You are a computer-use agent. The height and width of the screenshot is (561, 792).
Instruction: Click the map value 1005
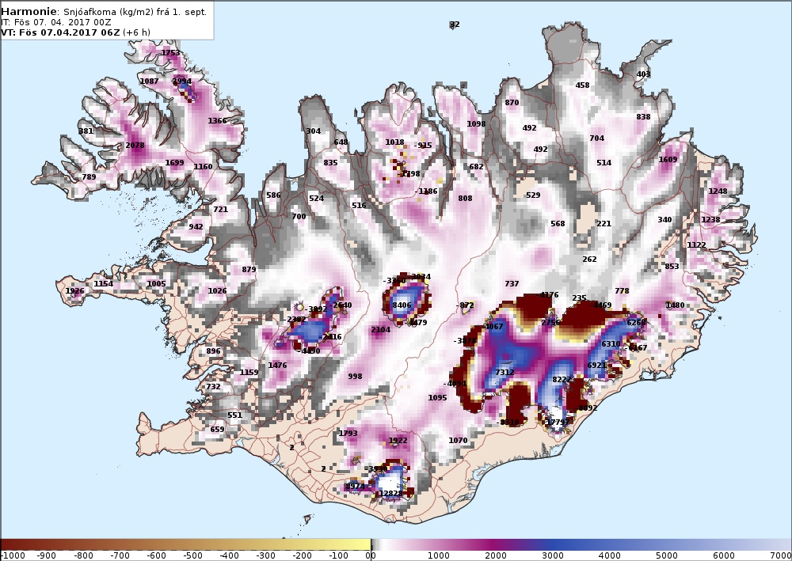(x=157, y=284)
